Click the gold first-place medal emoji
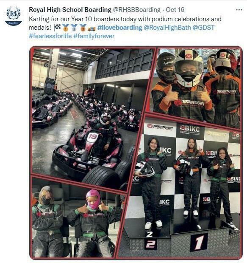247x263 pixels. click(x=66, y=28)
